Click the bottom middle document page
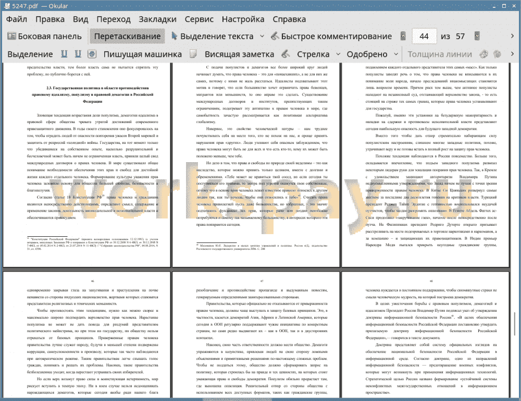Viewport: 521px width, 401px height. [x=256, y=335]
